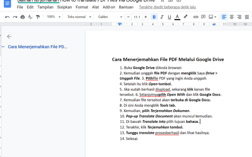The height and width of the screenshot is (157, 252).
Task: Open the Sisipkan menu
Action: (x=65, y=7)
